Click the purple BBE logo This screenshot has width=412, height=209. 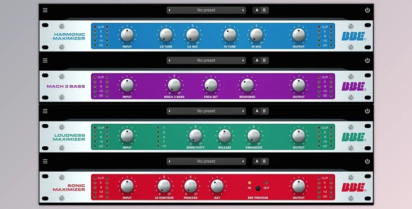[x=354, y=86]
